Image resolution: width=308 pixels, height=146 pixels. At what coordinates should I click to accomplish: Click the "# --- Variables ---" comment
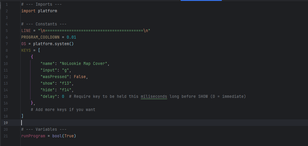(44, 129)
